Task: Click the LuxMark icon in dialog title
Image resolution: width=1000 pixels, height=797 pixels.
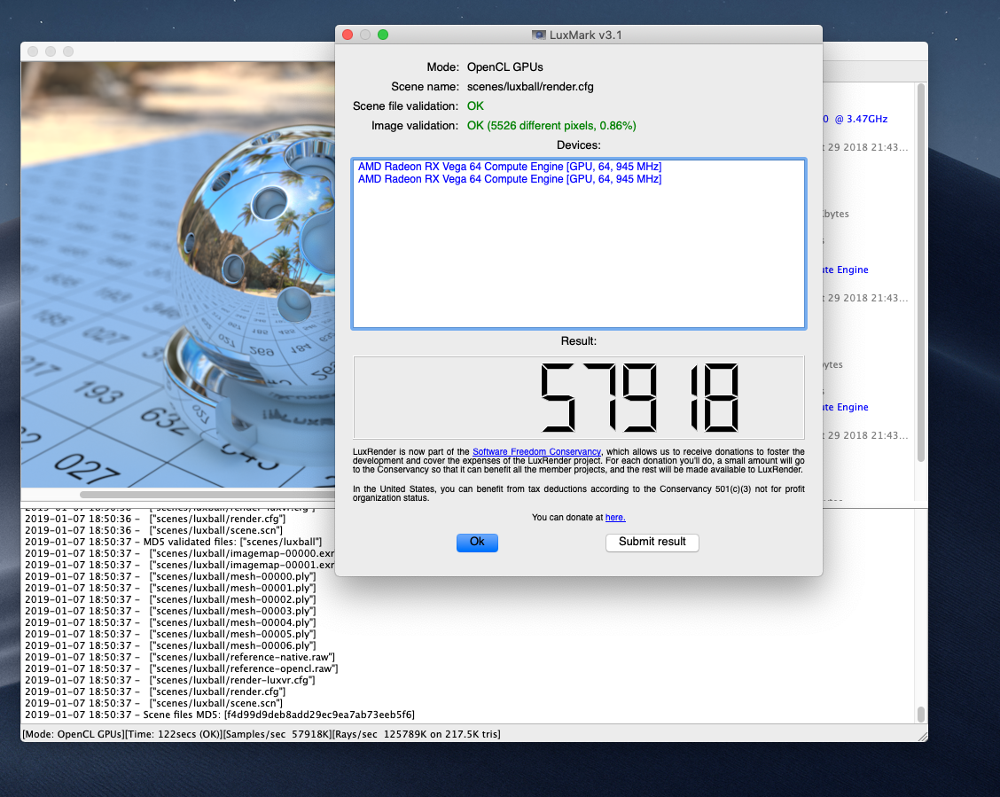Action: tap(538, 35)
